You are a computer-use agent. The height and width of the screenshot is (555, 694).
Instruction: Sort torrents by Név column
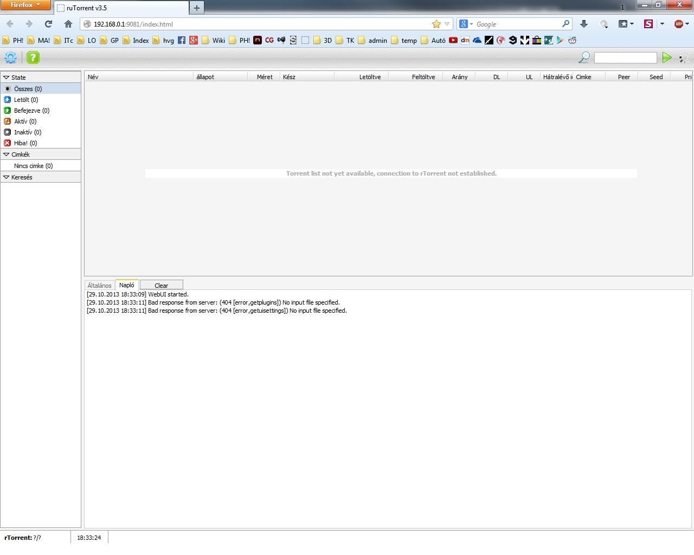139,77
